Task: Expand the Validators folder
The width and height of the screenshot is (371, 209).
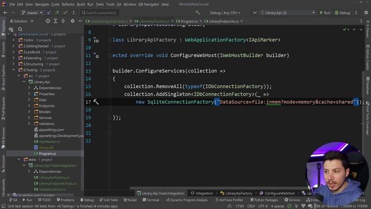Action: pos(29,124)
